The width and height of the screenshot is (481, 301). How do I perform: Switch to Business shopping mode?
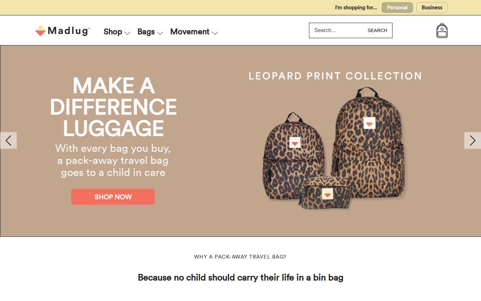pos(432,8)
